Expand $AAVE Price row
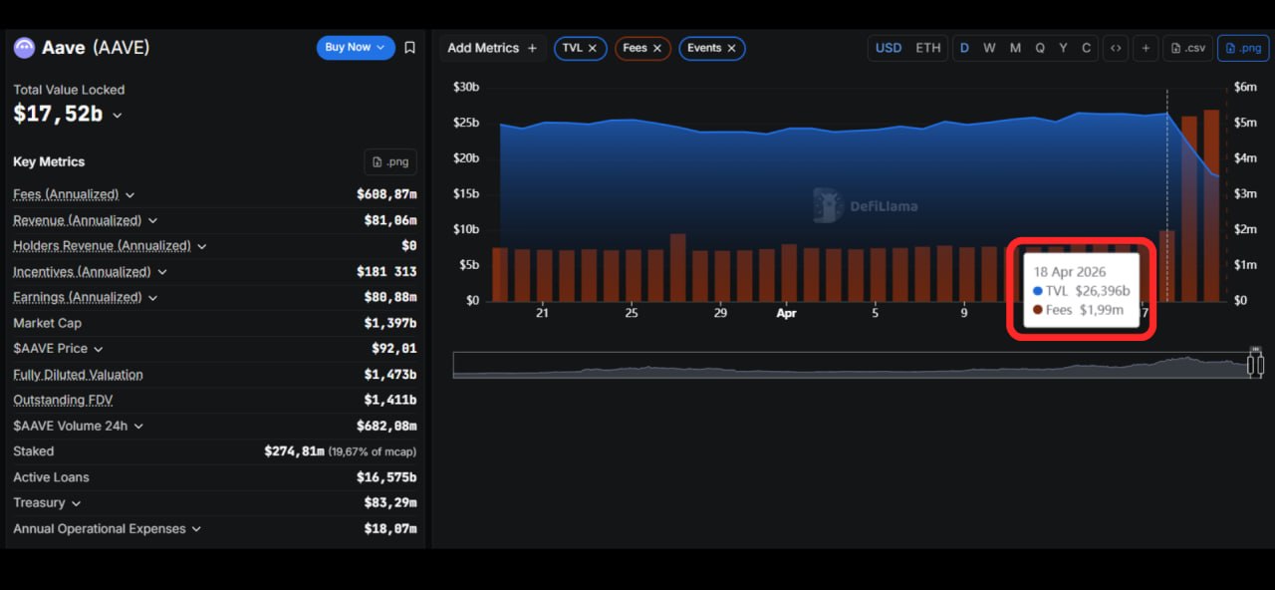The image size is (1275, 590). click(98, 349)
